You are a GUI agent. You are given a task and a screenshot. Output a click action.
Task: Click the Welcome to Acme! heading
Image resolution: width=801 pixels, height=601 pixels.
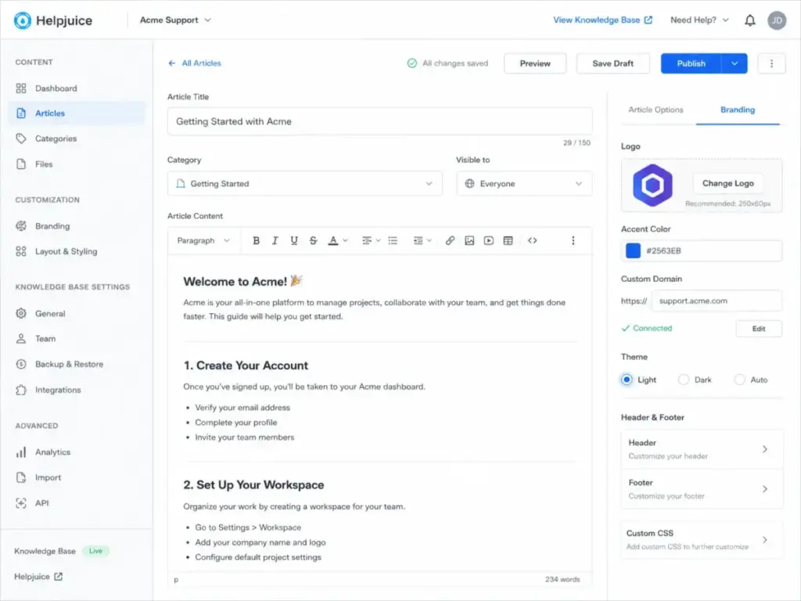pyautogui.click(x=243, y=281)
